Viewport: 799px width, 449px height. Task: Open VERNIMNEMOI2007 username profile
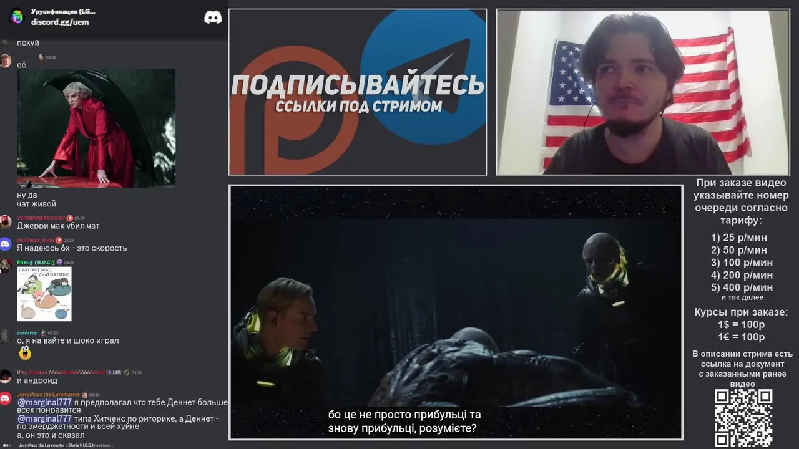(41, 218)
